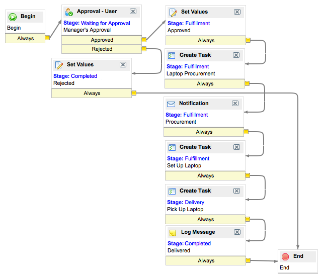Select the Always condition under Laptop Procurement
Viewport: 322px width, 279px height.
[x=205, y=83]
